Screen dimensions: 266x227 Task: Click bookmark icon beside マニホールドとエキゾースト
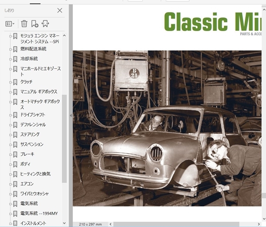15,69
